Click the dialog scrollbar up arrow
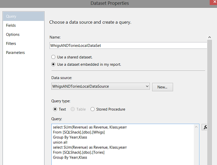 210,37
